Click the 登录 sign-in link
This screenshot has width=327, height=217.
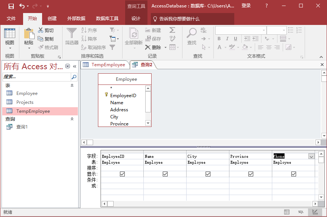coord(246,6)
